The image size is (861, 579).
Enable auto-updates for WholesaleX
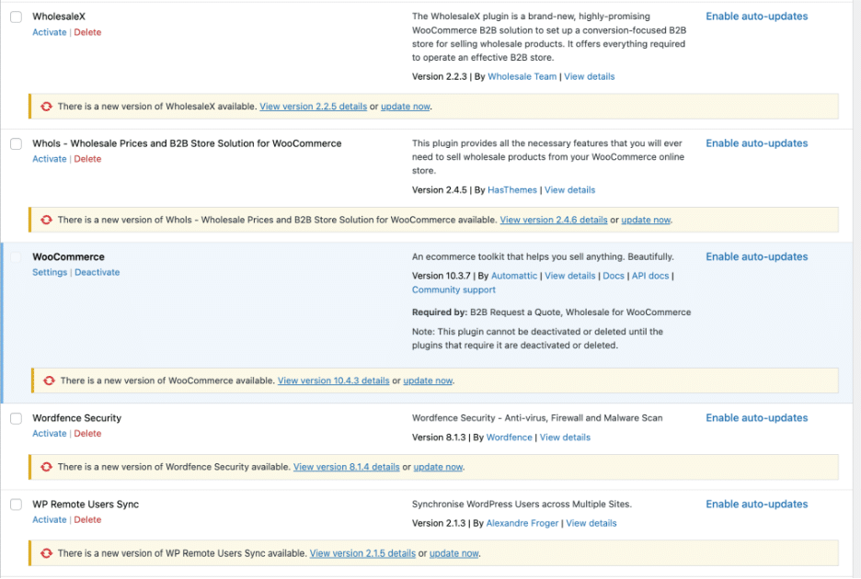[756, 17]
